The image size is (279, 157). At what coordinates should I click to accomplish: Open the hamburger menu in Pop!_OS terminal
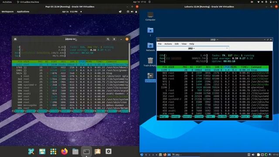click(x=114, y=39)
